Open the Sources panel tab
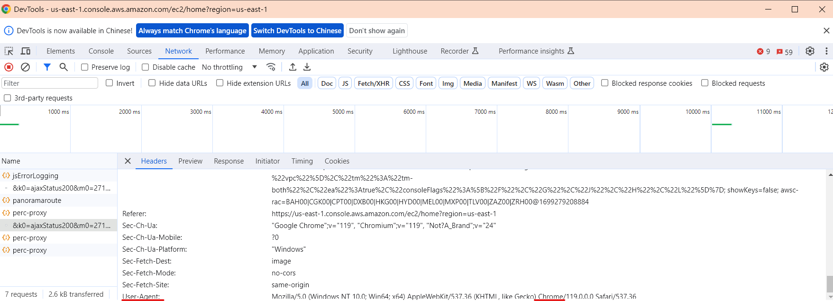833x301 pixels. coord(139,51)
